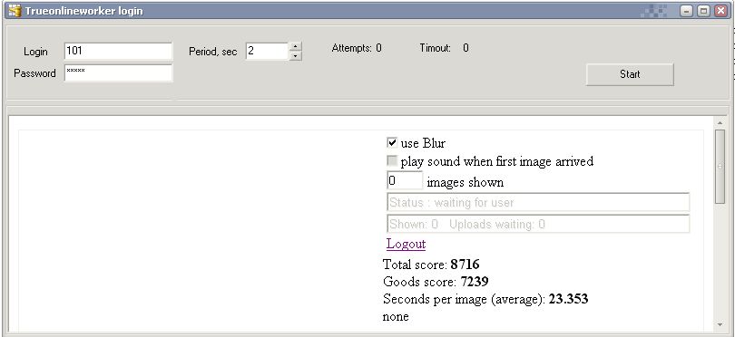This screenshot has height=337, width=735.
Task: Uncheck the use Blur checkbox
Action: 392,143
